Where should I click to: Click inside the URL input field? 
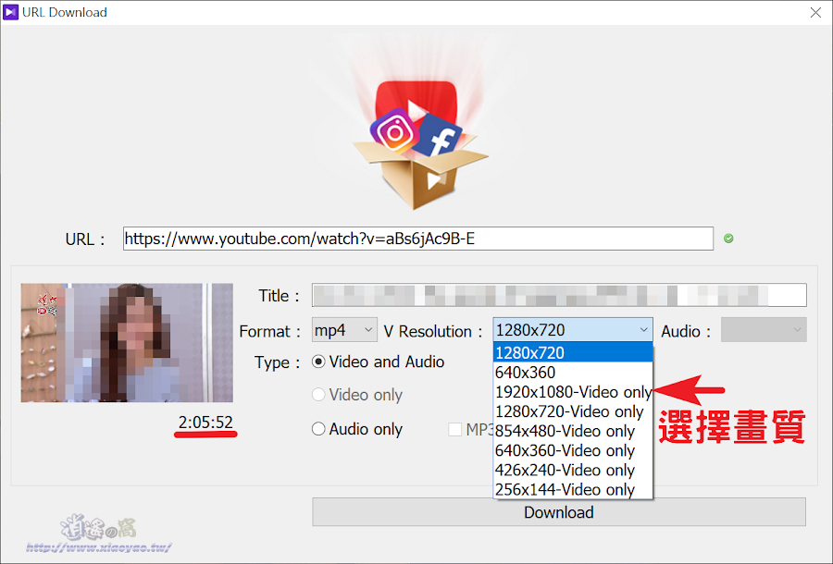coord(418,239)
